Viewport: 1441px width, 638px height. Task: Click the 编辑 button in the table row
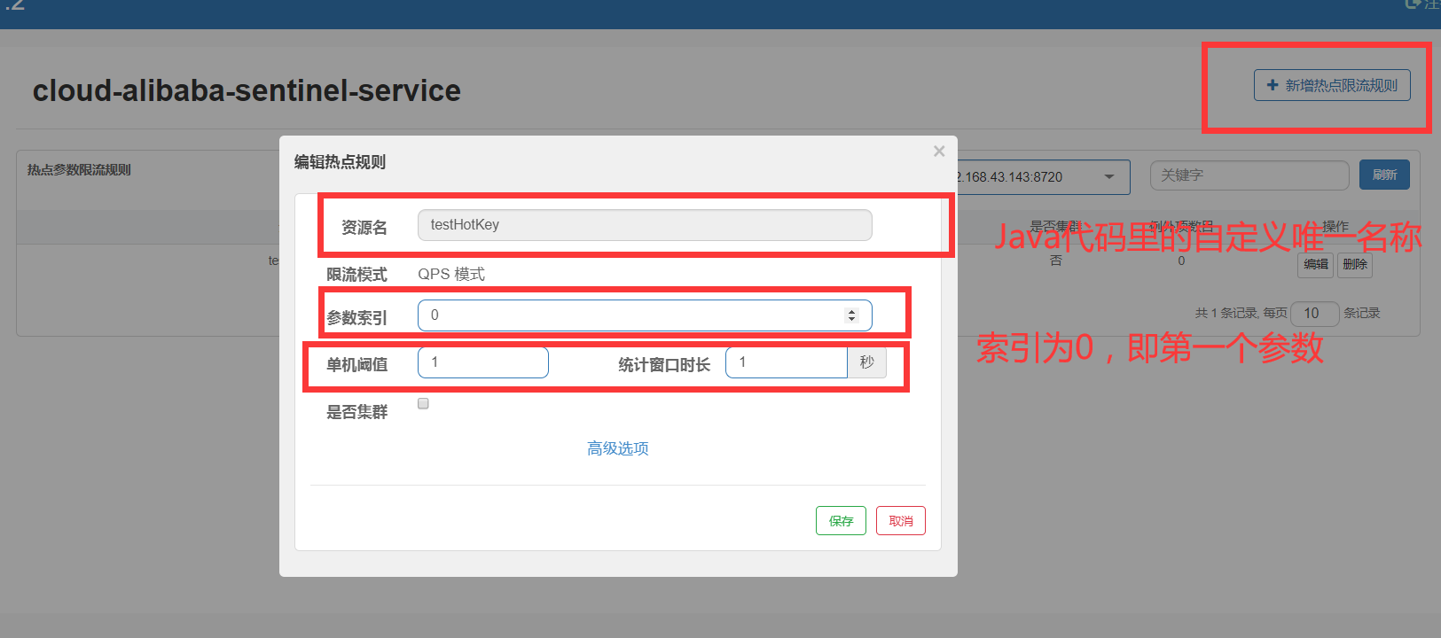(x=1316, y=264)
